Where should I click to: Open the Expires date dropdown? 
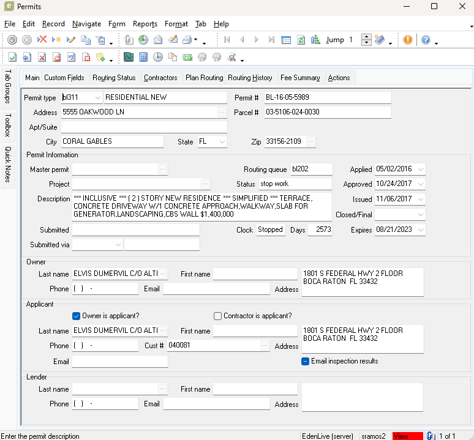tap(420, 230)
